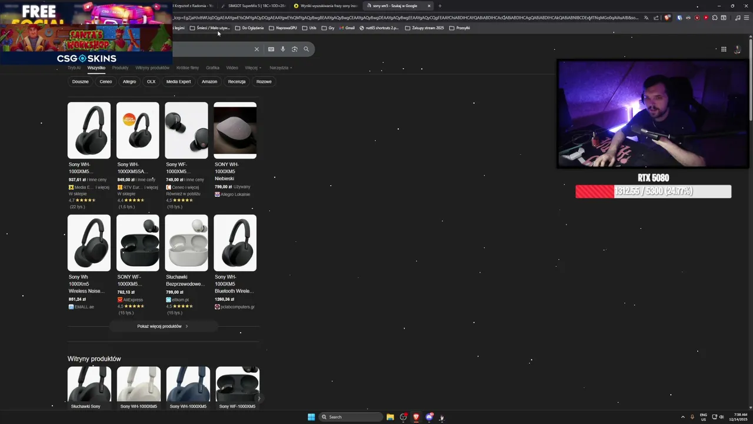Click the Brave Shields lion icon in address bar

pyautogui.click(x=667, y=18)
